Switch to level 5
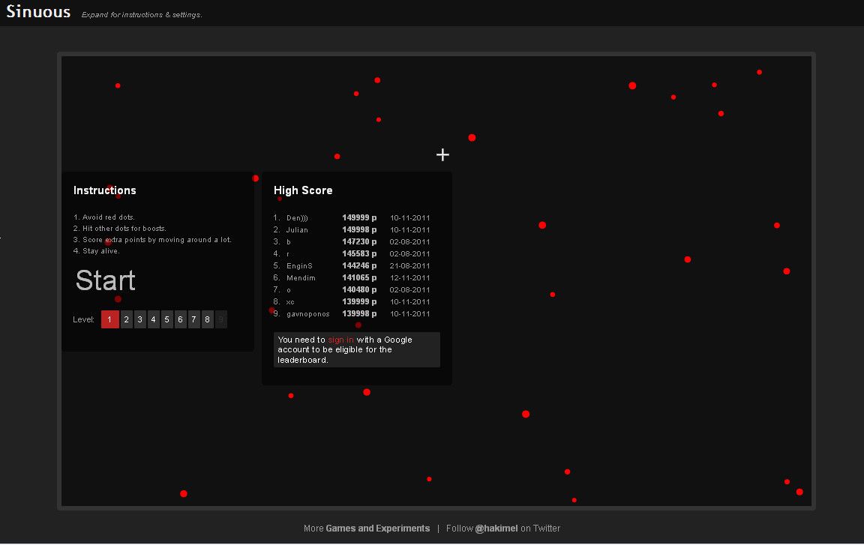This screenshot has width=864, height=545. coord(166,319)
